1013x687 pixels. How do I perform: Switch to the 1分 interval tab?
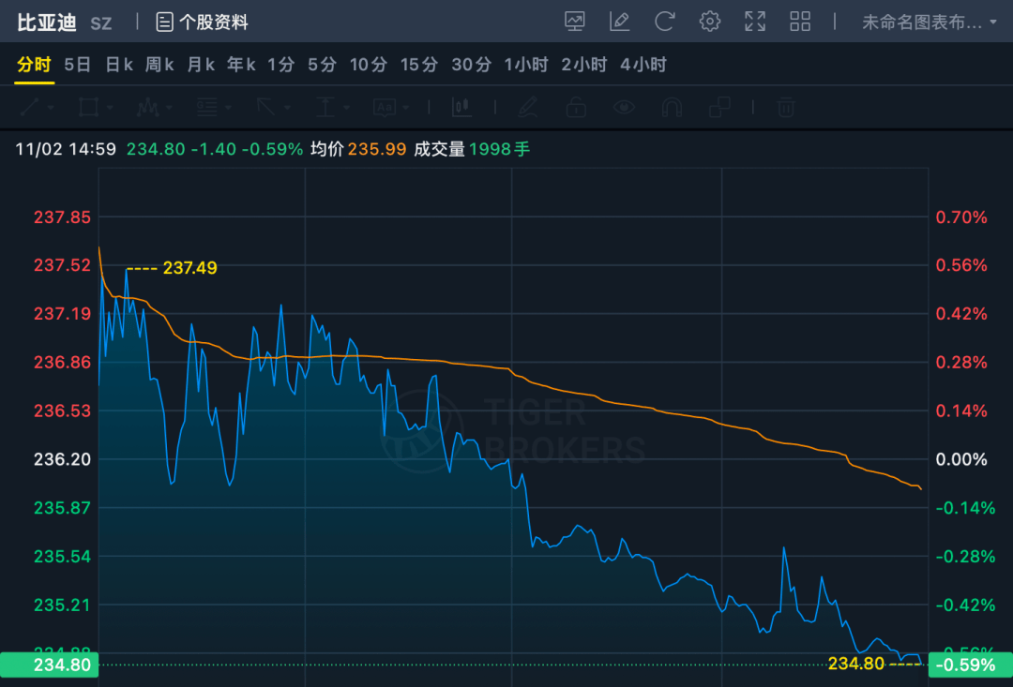click(281, 65)
